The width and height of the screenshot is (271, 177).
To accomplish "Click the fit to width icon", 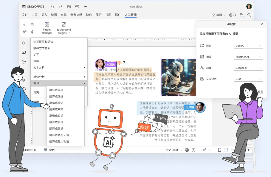I will [226, 150].
